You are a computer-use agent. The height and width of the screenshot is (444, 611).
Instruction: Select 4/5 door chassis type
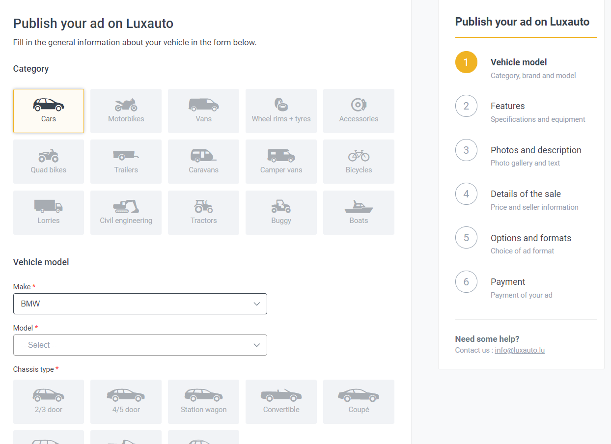126,402
